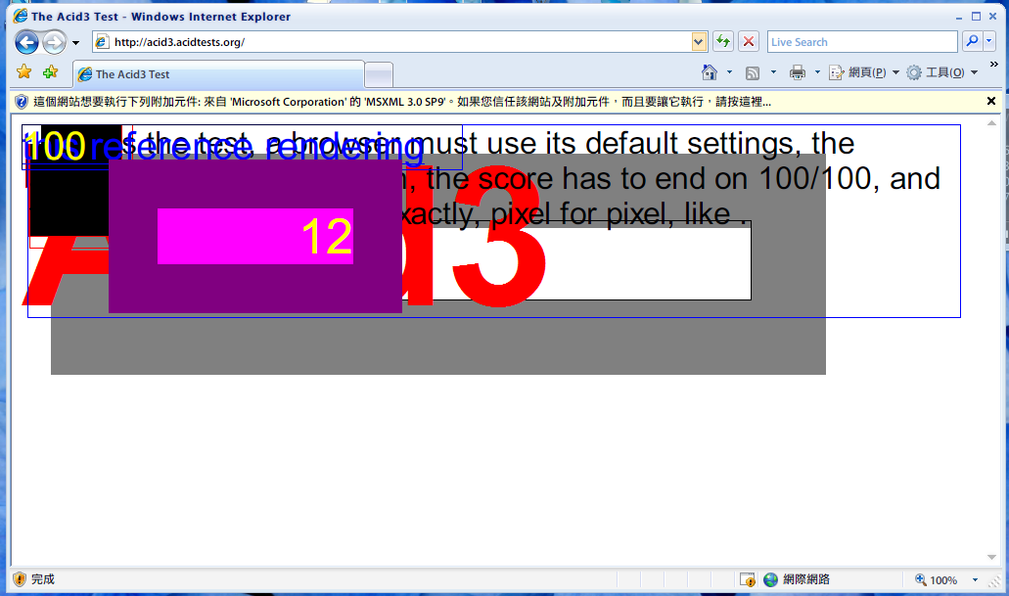Screen dimensions: 1009x596
Task: Open the search provider options dropdown
Action: click(x=989, y=42)
